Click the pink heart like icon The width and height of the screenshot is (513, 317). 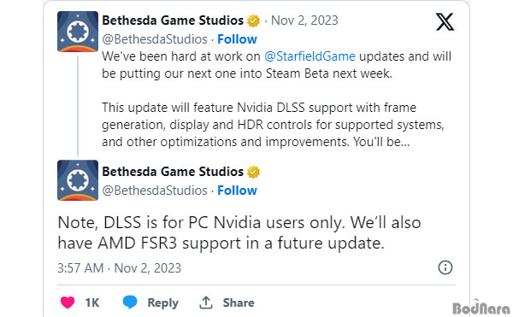tap(68, 302)
